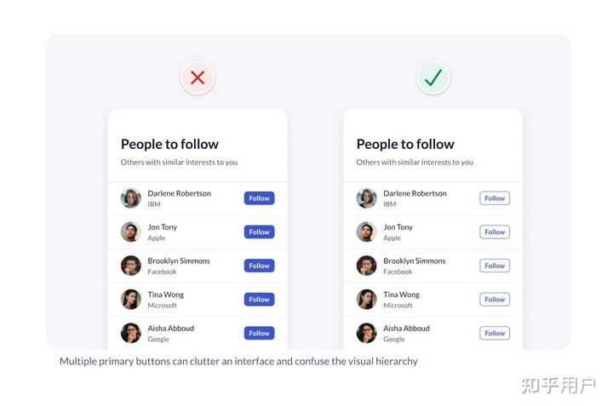
Task: Click Jon Tony's avatar in left card
Action: click(131, 232)
